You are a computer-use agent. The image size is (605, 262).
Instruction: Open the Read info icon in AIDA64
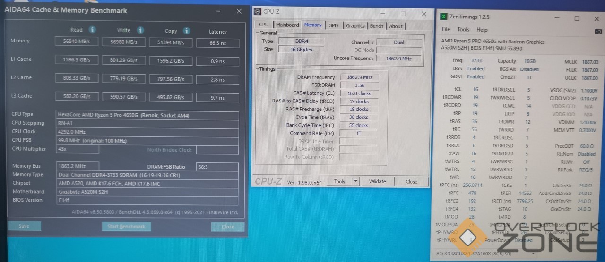tap(93, 30)
